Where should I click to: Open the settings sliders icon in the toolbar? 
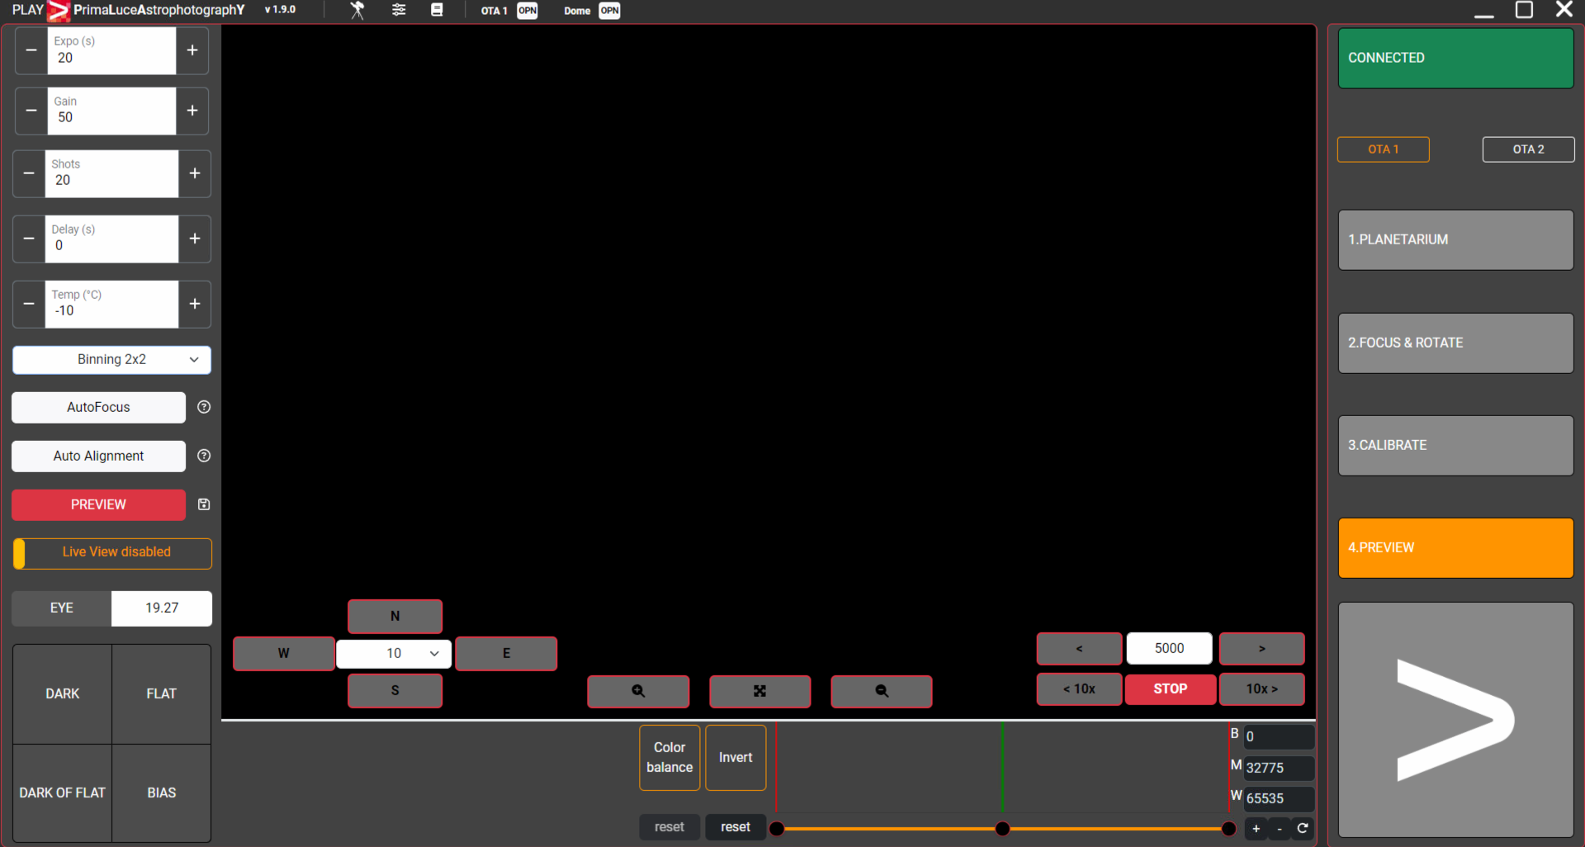[x=399, y=10]
